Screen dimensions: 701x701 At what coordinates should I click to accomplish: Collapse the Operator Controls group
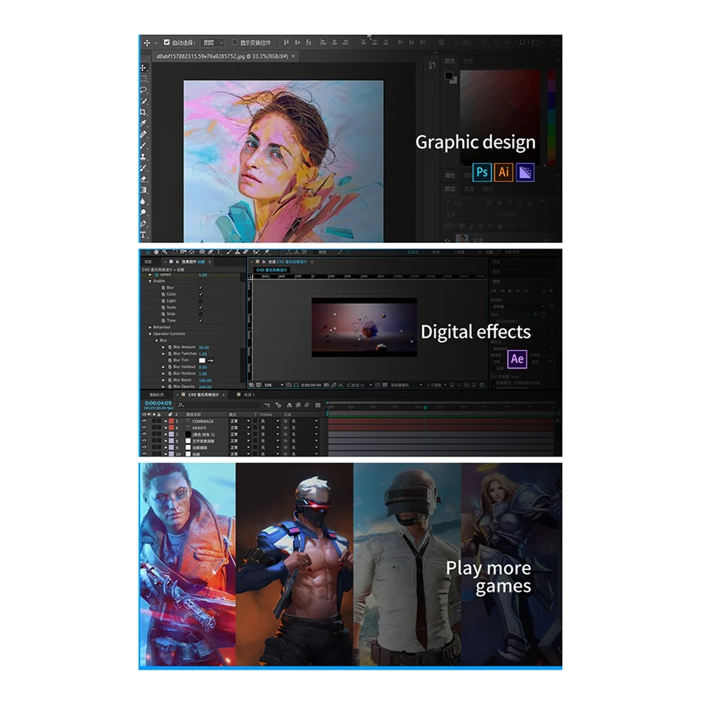(x=150, y=334)
